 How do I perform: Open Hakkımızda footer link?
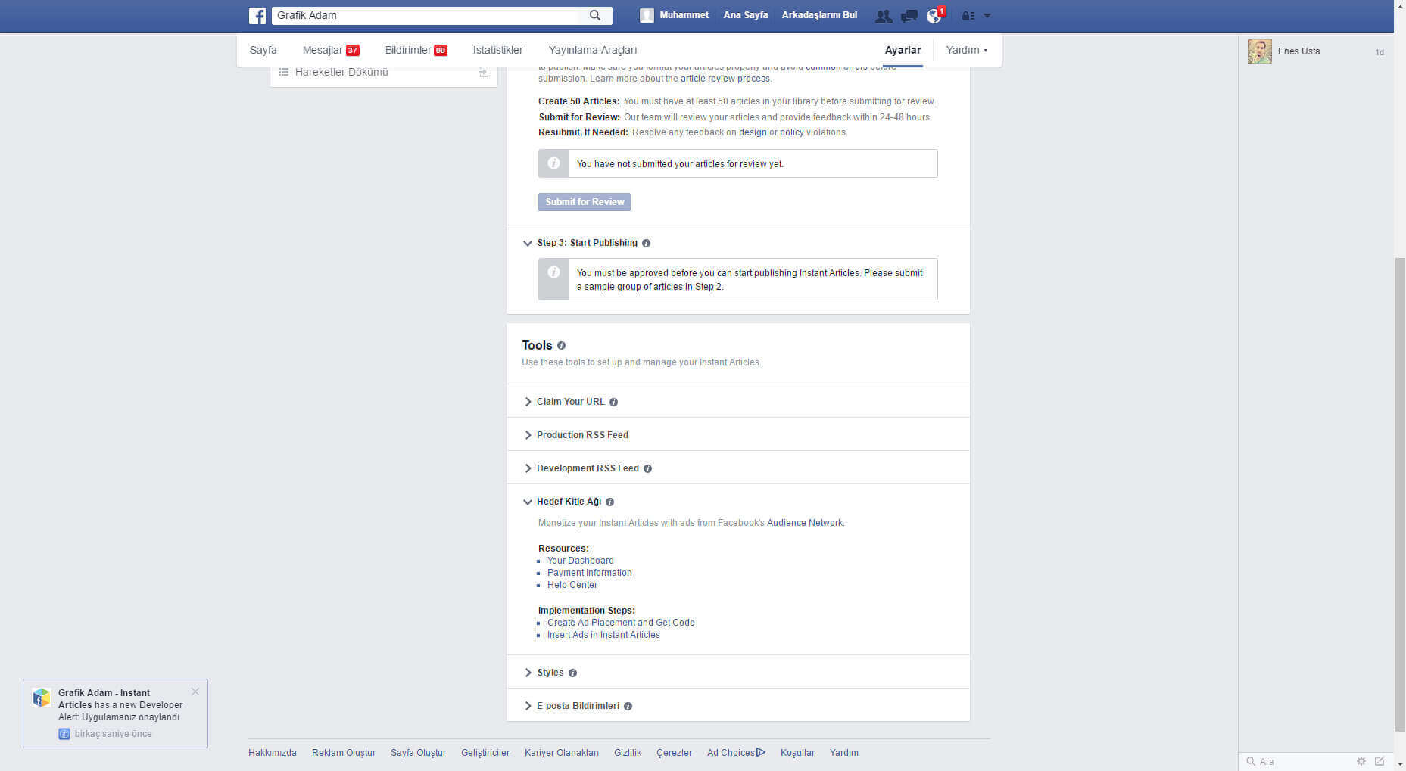(273, 753)
